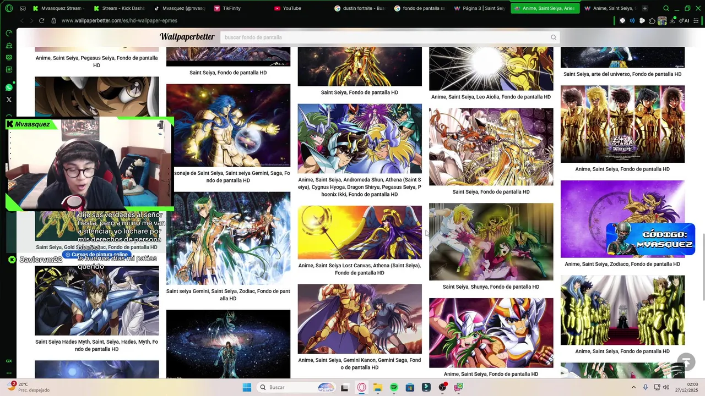Open WhatsApp from the browser sidebar
Viewport: 705px width, 396px height.
coord(9,87)
